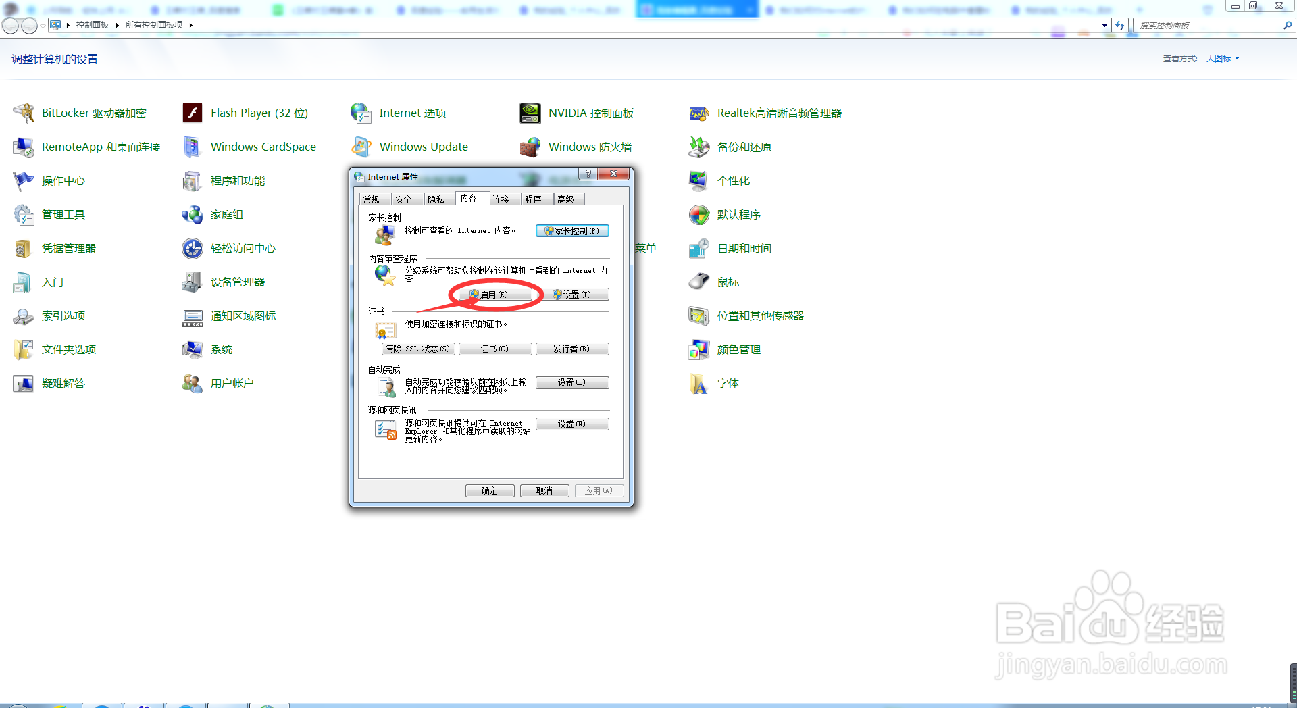Viewport: 1297px width, 708px height.
Task: Open Internet 选项 globe icon
Action: [x=361, y=113]
